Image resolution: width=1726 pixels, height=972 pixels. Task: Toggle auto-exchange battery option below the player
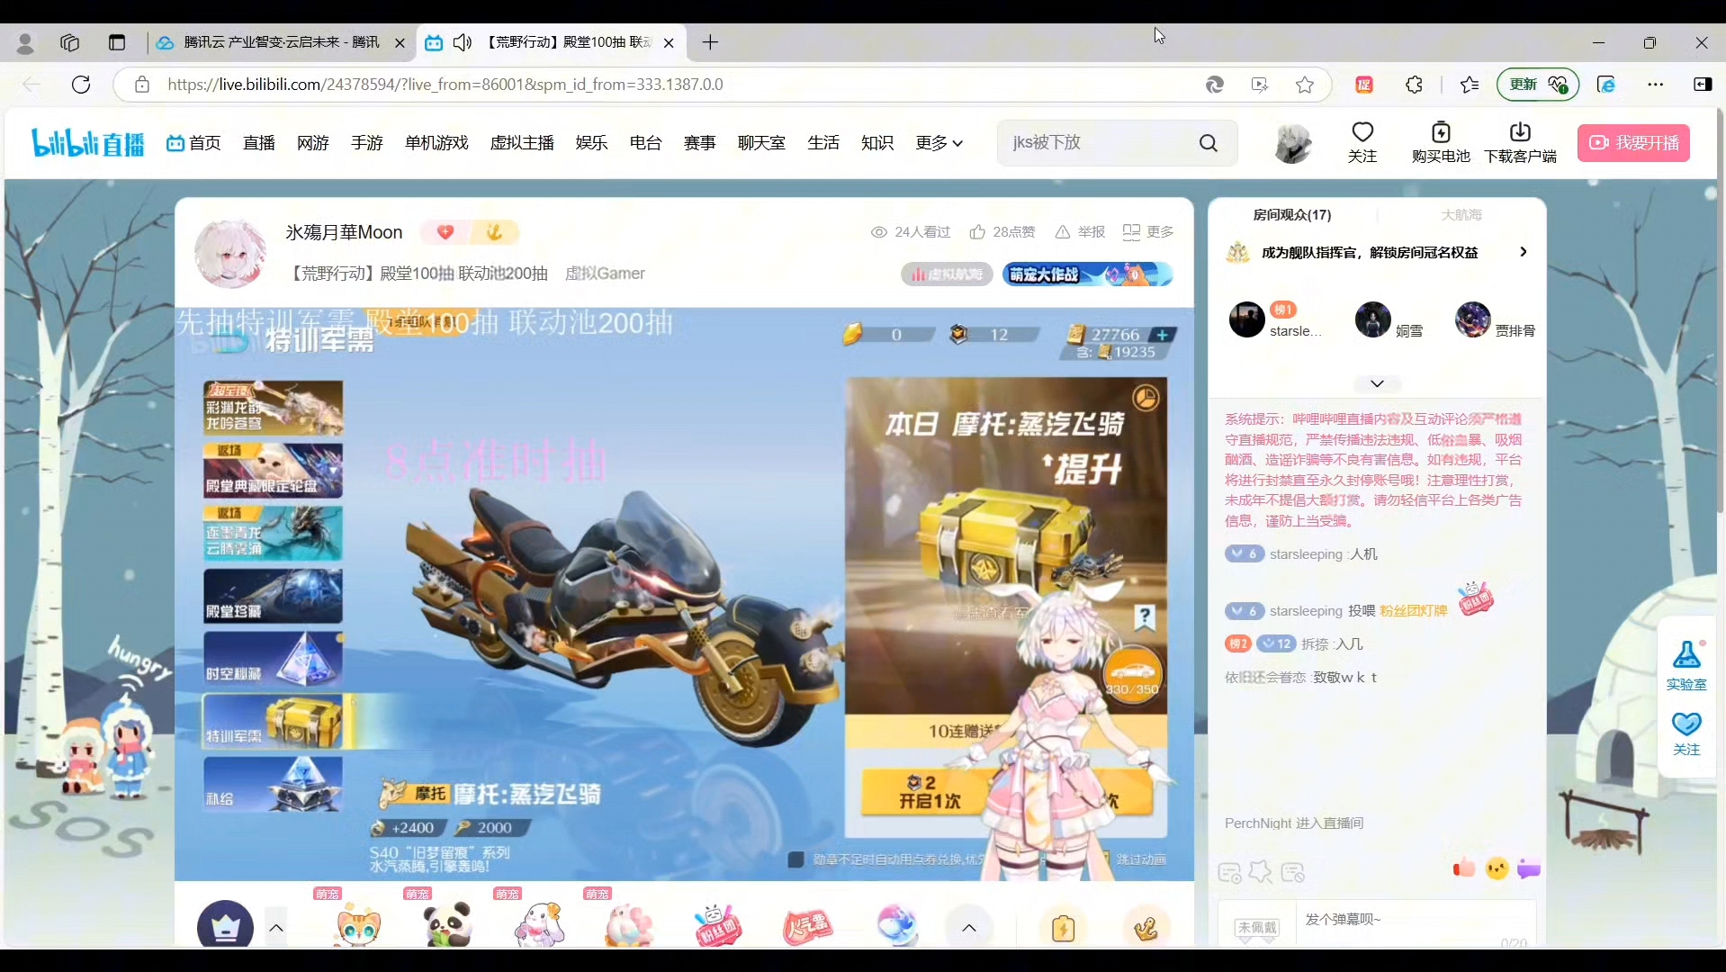[x=796, y=859]
